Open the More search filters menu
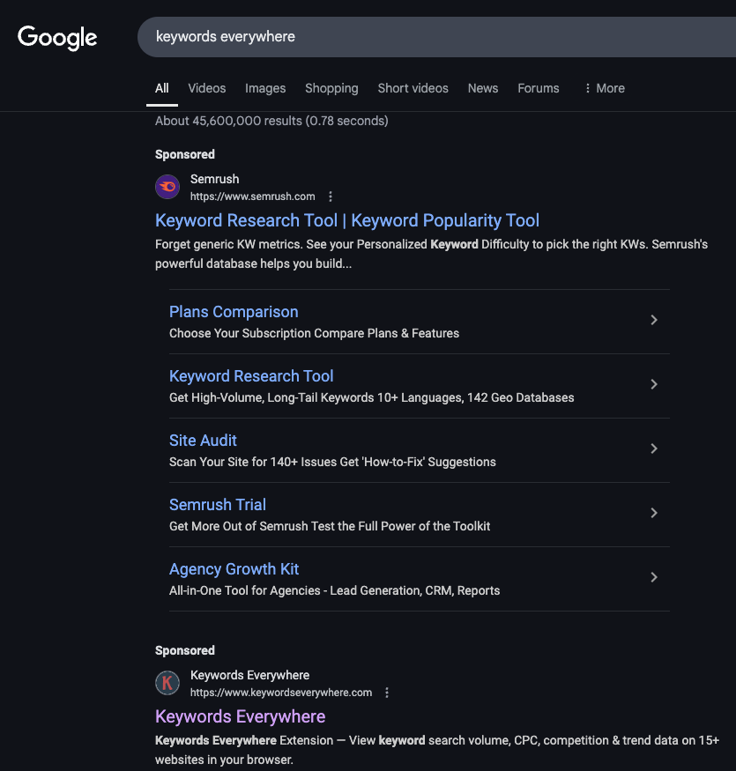The image size is (736, 771). click(605, 88)
